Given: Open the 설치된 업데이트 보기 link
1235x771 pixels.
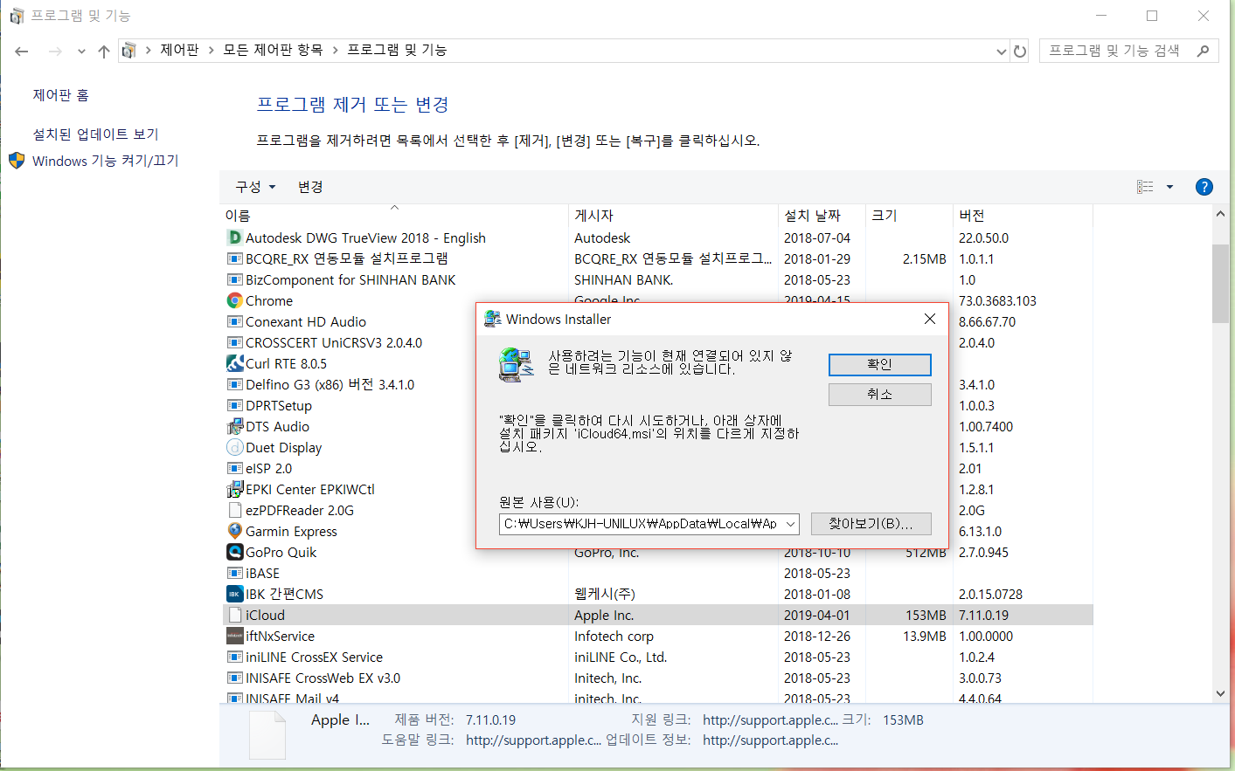Looking at the screenshot, I should [x=96, y=134].
